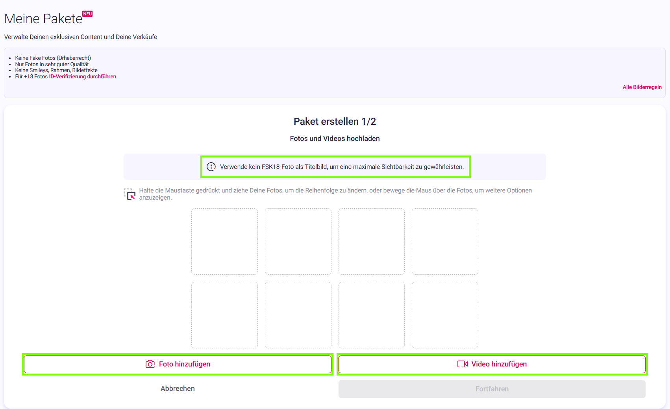Click the NEU badge beside Meine Pakete
670x409 pixels.
click(x=87, y=14)
